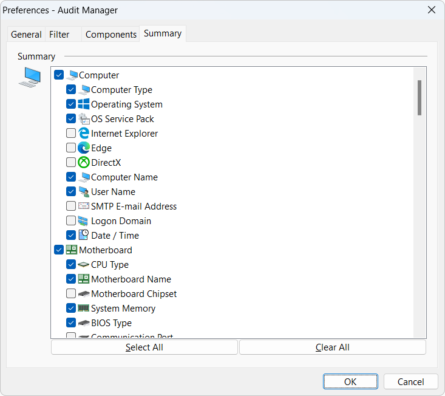Switch to the Components tab
Viewport: 445px width, 396px height.
coord(110,35)
